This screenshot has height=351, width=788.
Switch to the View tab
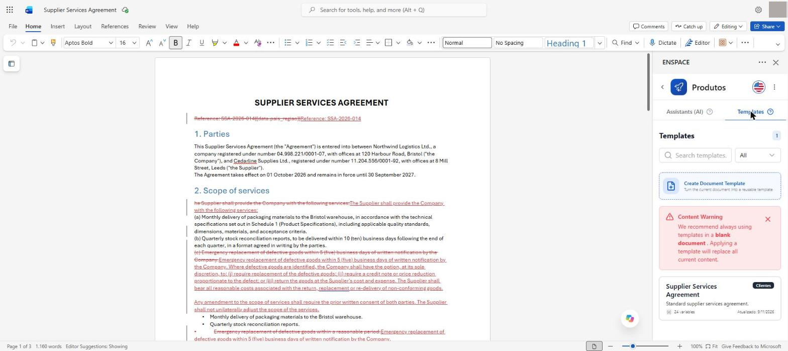pos(171,26)
